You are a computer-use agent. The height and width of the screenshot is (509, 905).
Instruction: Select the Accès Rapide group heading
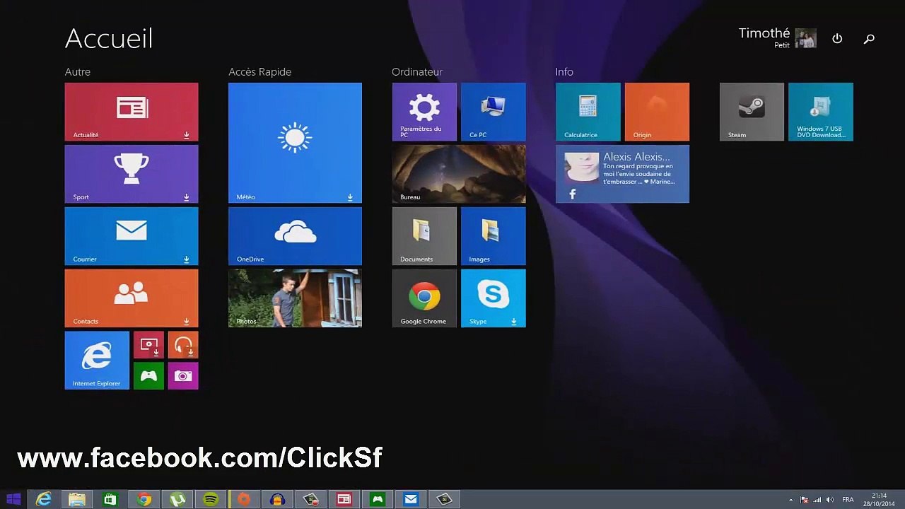point(259,72)
